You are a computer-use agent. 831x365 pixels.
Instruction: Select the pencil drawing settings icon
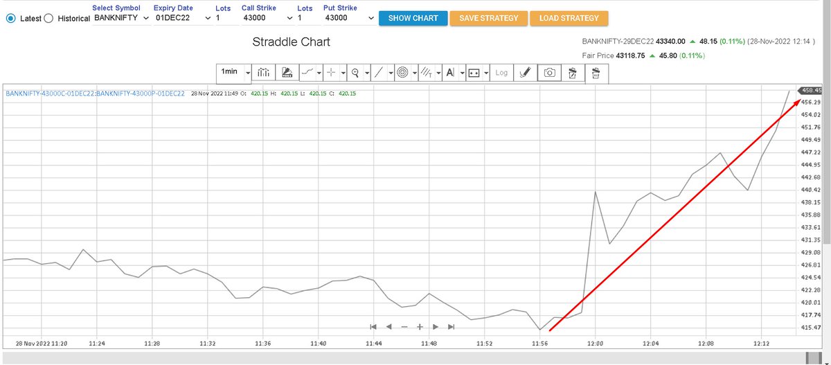pyautogui.click(x=525, y=72)
